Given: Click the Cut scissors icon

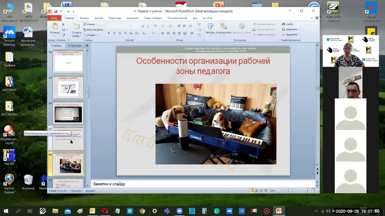Looking at the screenshot, I should pos(63,24).
